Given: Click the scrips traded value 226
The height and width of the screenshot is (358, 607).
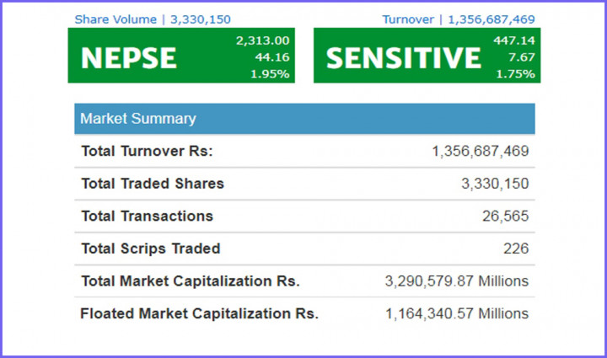Looking at the screenshot, I should click(515, 248).
